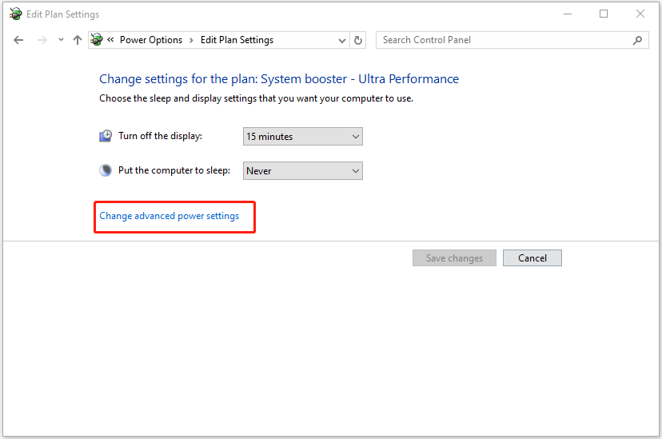Click the forward navigation arrow
This screenshot has height=439, width=662.
point(42,40)
